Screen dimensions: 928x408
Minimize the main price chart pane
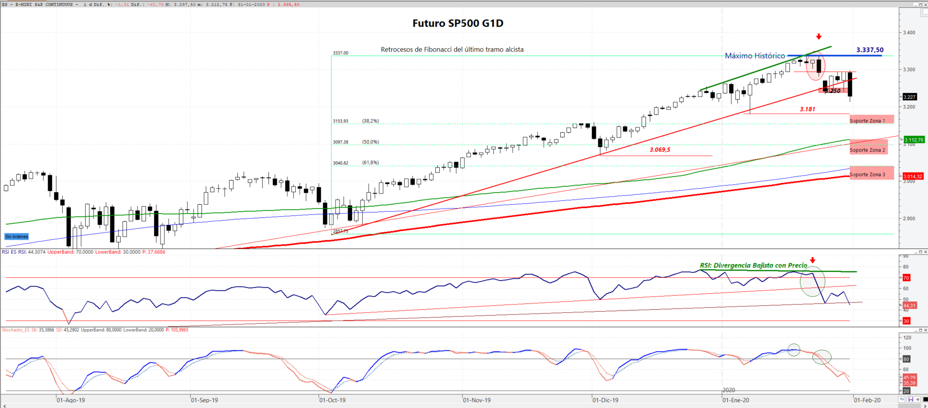click(x=915, y=4)
